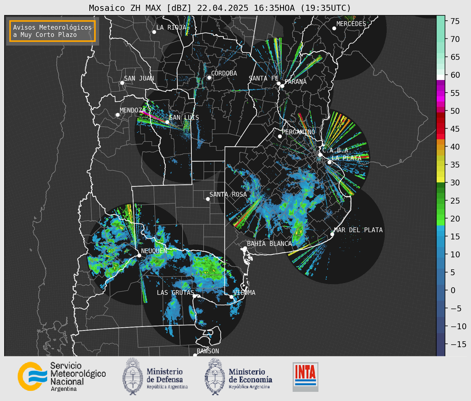Select the CÓRDOBA city marker
Screen dimensions: 471x401
pos(209,78)
